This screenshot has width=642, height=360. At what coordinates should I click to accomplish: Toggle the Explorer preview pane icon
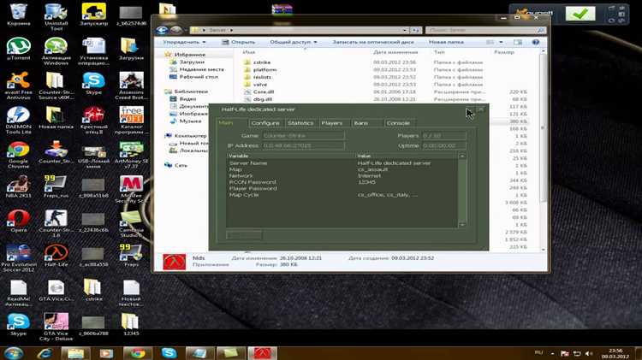click(518, 42)
